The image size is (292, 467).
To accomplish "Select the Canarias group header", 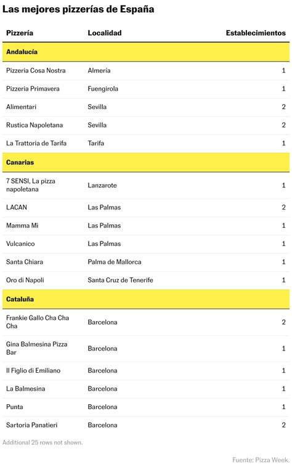I will (146, 162).
